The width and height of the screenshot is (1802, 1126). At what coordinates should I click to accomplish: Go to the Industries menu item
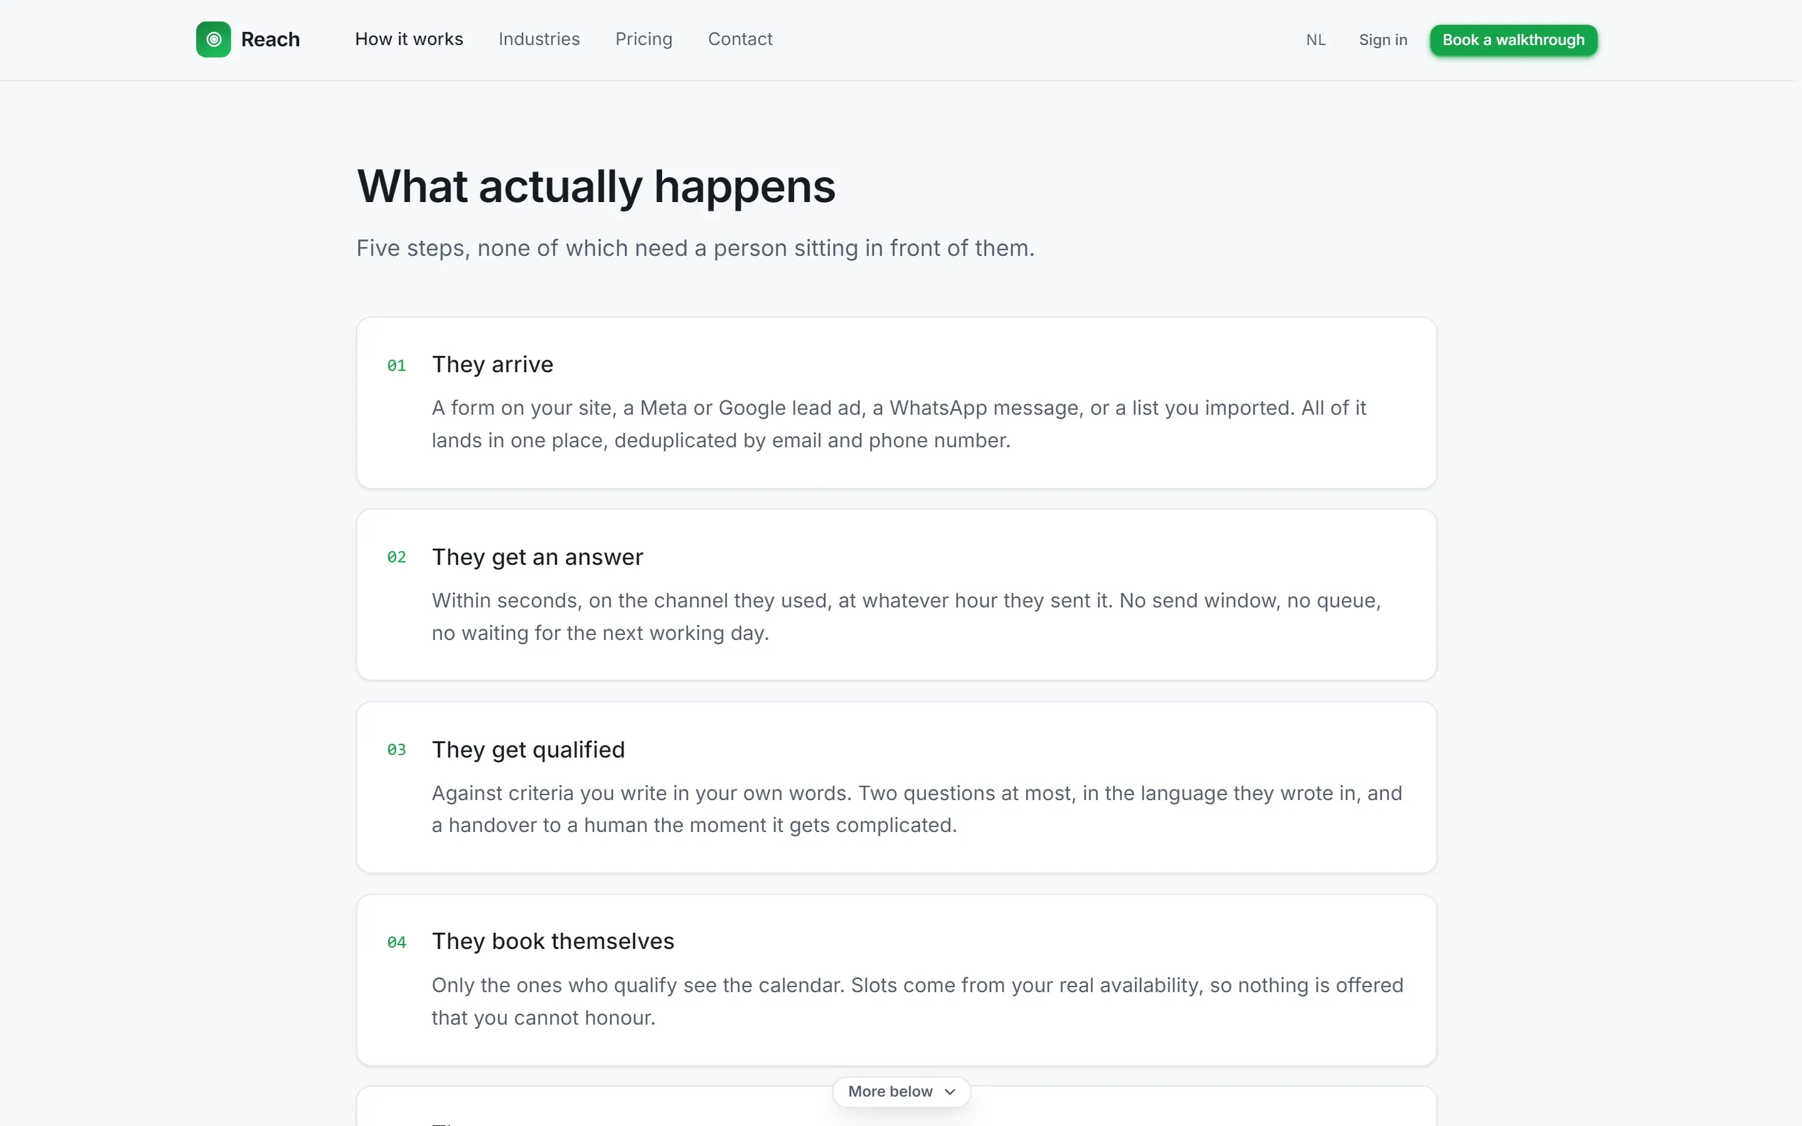tap(538, 39)
